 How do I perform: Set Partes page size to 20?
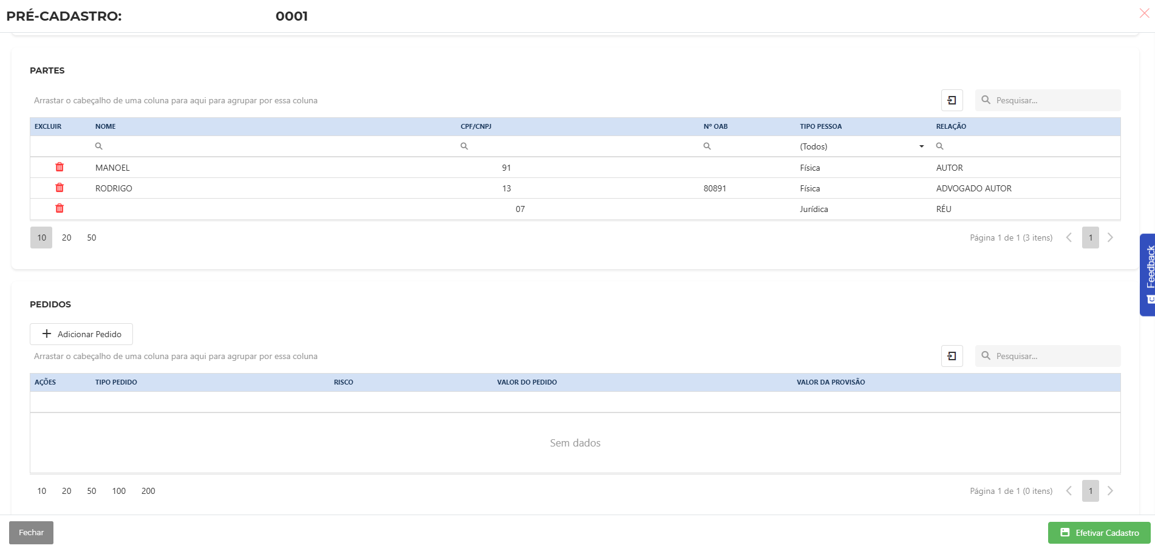click(66, 238)
